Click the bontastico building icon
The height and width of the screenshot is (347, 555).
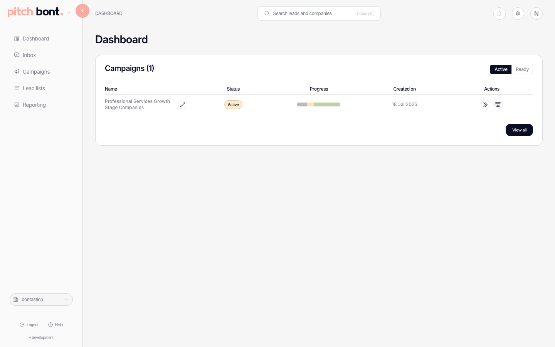click(16, 300)
